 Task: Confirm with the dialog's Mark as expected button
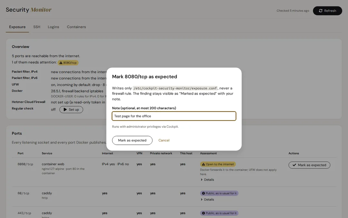132,140
